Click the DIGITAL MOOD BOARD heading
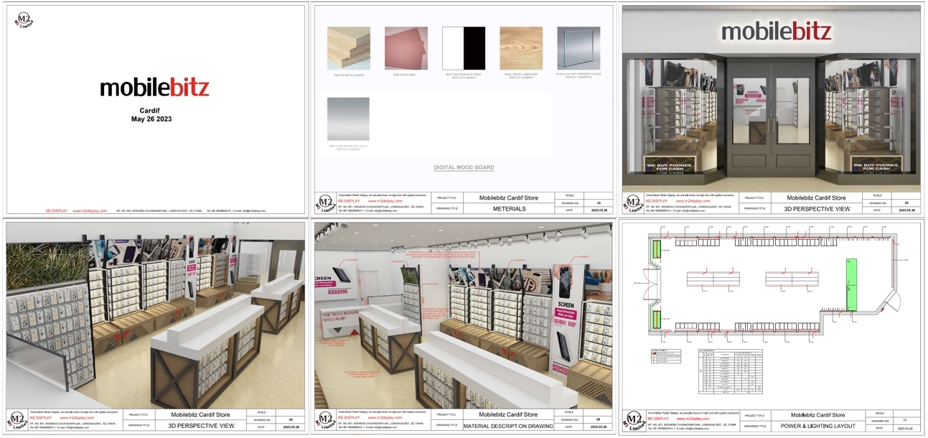The height and width of the screenshot is (438, 928). tap(464, 167)
